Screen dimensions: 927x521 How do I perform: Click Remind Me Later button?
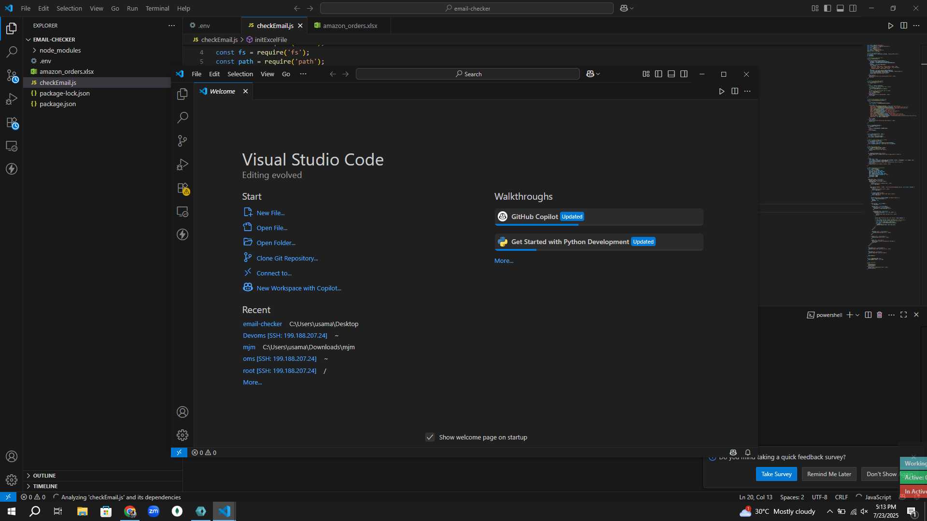tap(829, 474)
